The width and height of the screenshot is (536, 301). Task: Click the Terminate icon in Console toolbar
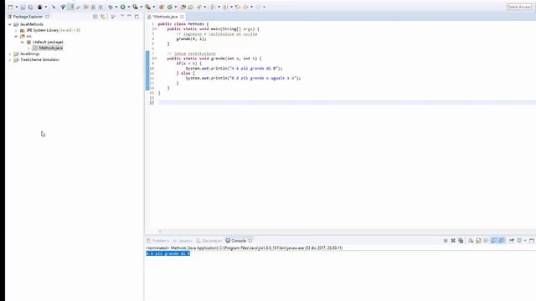tap(446, 241)
